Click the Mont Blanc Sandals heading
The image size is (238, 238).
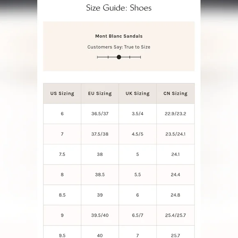pyautogui.click(x=119, y=36)
